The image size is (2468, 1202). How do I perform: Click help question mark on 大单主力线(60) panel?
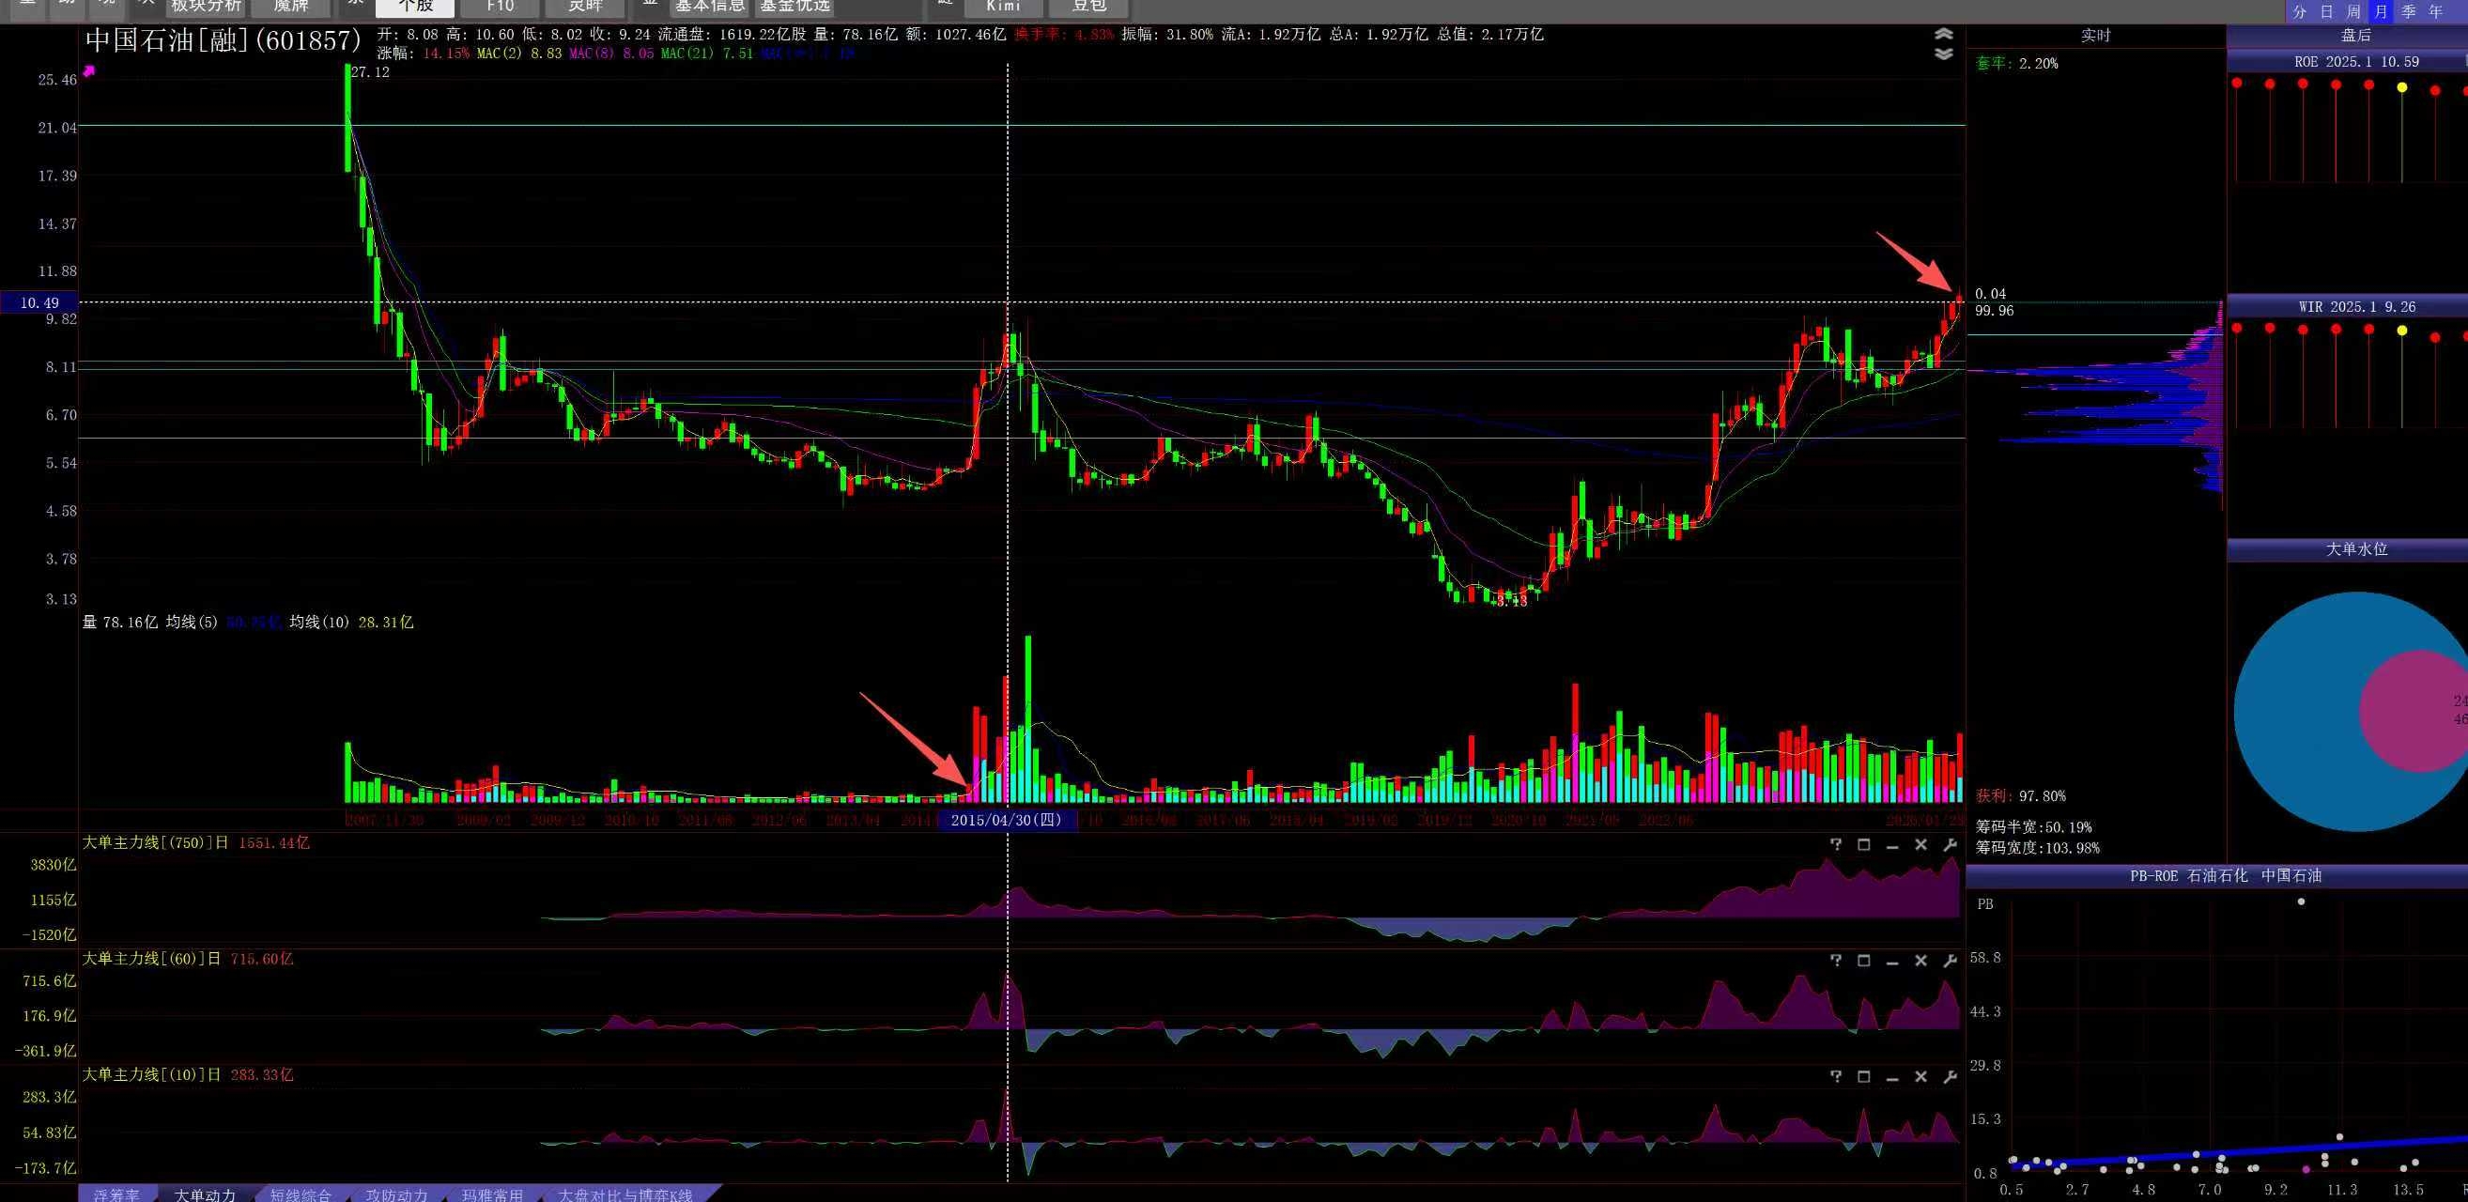[1836, 961]
